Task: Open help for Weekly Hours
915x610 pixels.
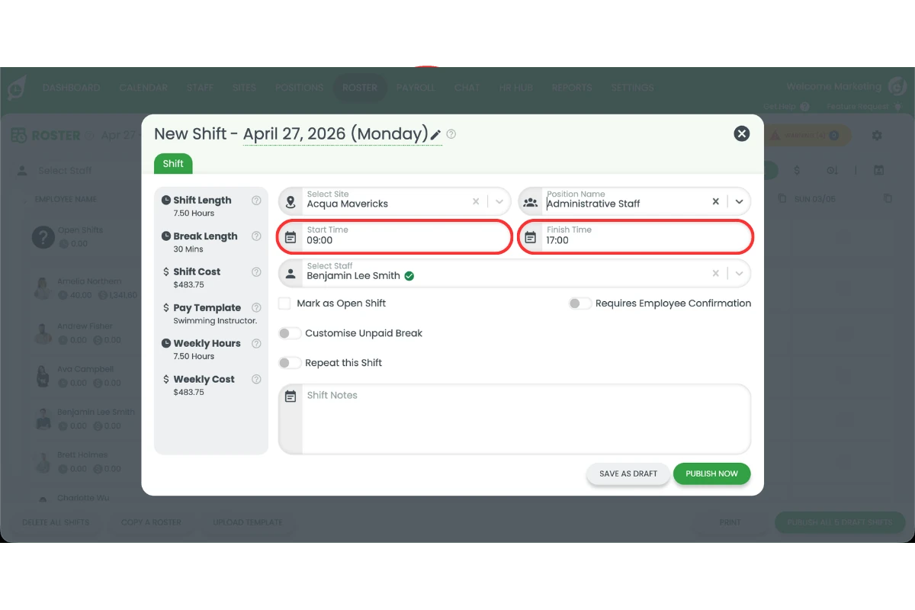Action: [256, 343]
